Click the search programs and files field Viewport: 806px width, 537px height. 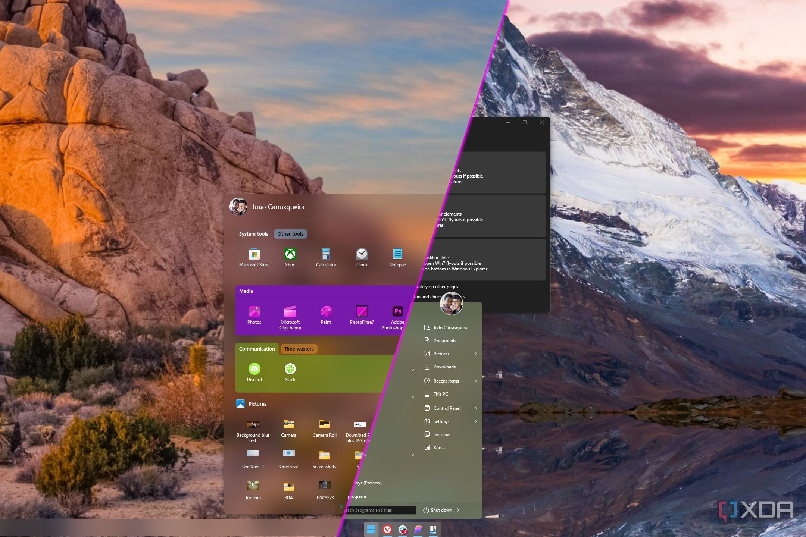[x=377, y=510]
